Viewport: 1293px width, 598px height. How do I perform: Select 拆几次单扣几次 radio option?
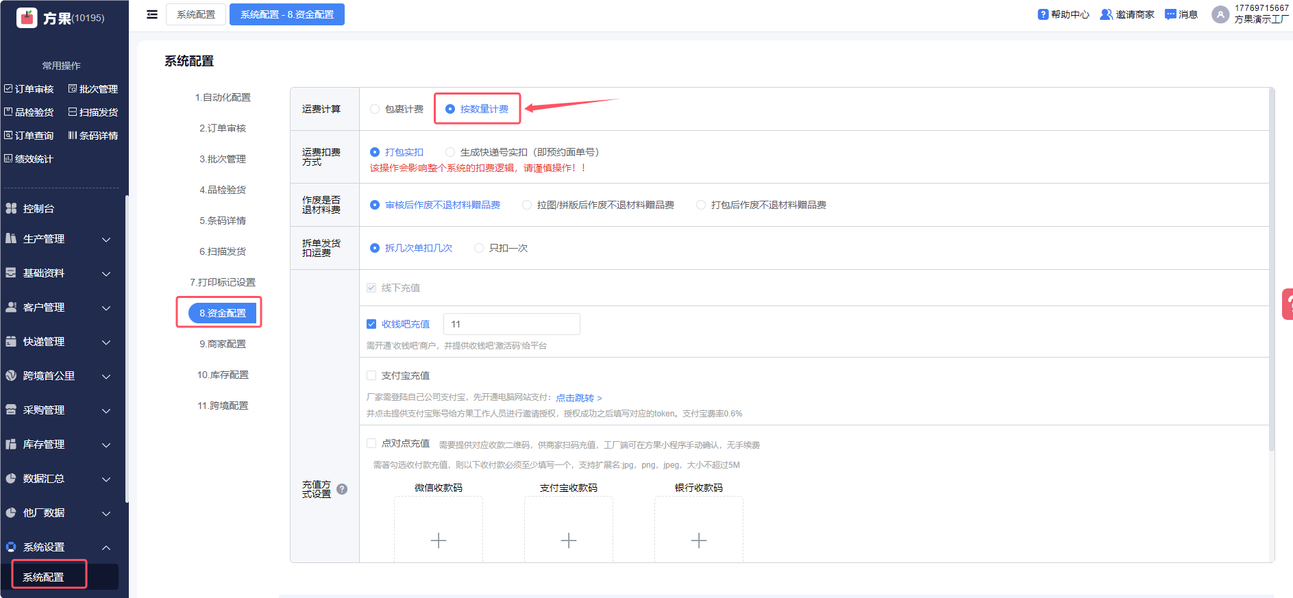(x=375, y=248)
